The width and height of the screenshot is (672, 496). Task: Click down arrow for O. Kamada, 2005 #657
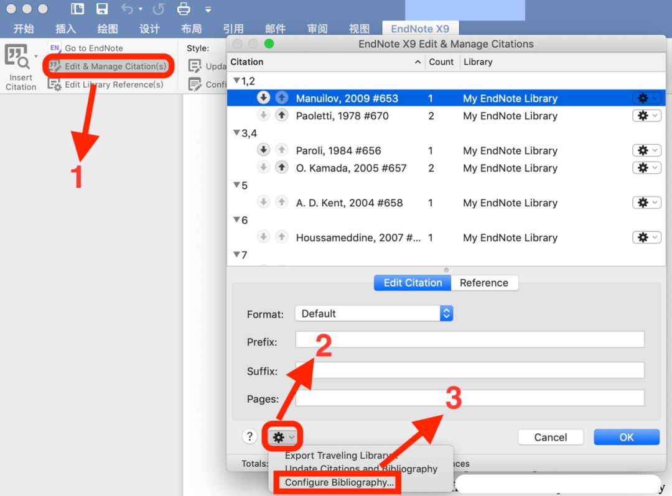pyautogui.click(x=264, y=167)
